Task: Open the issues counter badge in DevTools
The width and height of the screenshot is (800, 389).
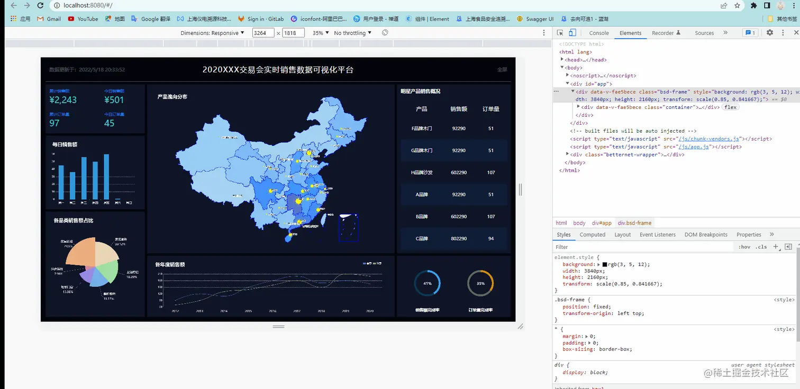Action: click(x=750, y=33)
